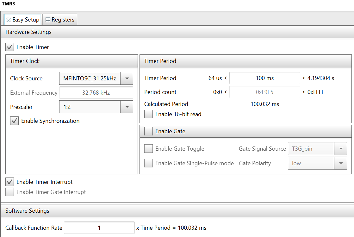Disable the Enable Timer Interrupt checkbox
The width and height of the screenshot is (354, 237).
tap(10, 182)
